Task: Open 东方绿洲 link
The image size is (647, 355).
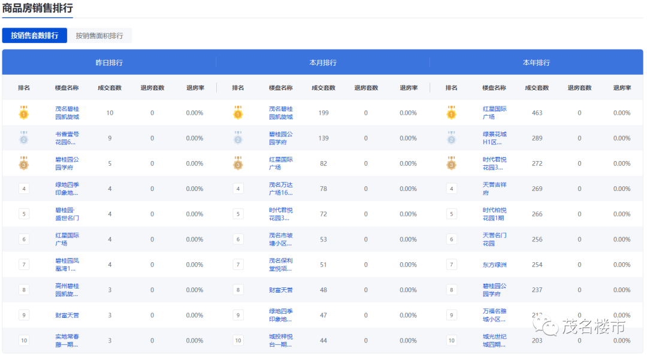Action: pos(494,265)
